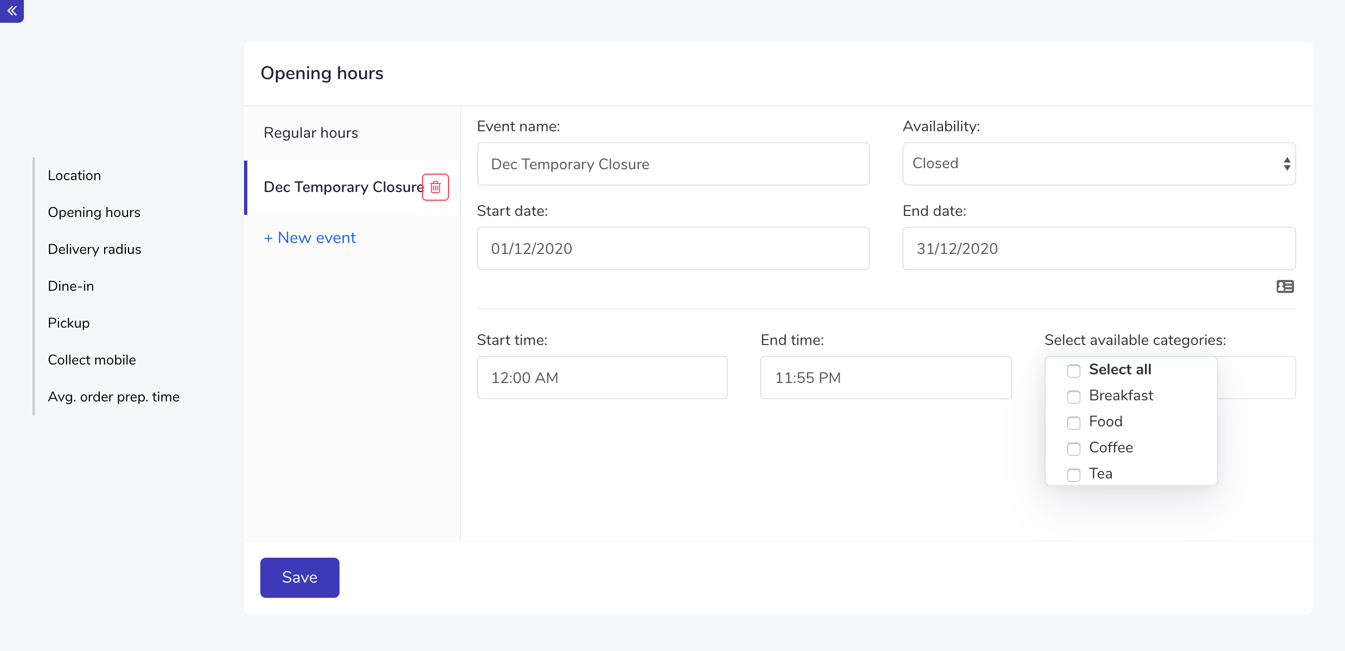Click the End time field 11:55 PM

pos(886,378)
